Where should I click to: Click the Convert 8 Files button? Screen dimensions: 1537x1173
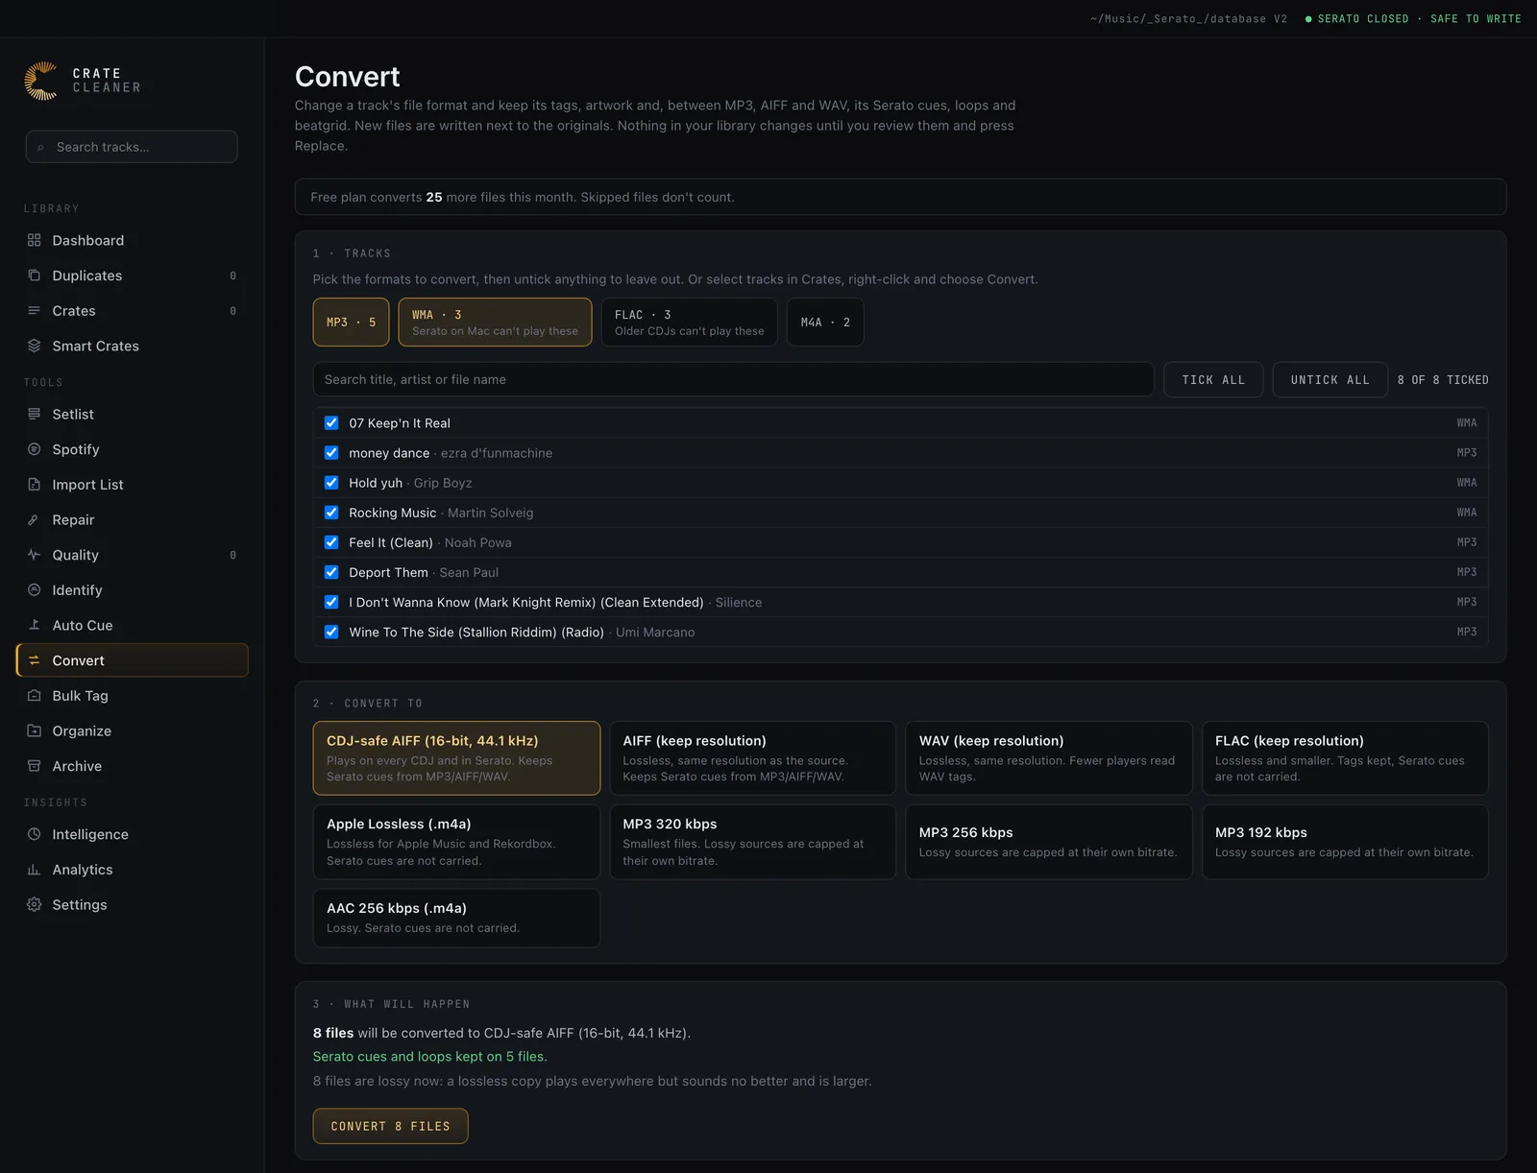point(390,1126)
